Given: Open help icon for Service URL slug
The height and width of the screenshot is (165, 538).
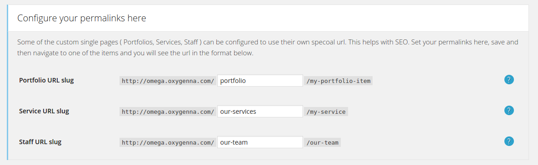Looking at the screenshot, I should point(509,111).
